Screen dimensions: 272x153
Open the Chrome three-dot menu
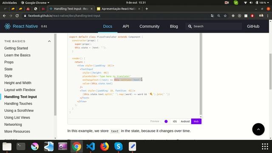(268, 16)
